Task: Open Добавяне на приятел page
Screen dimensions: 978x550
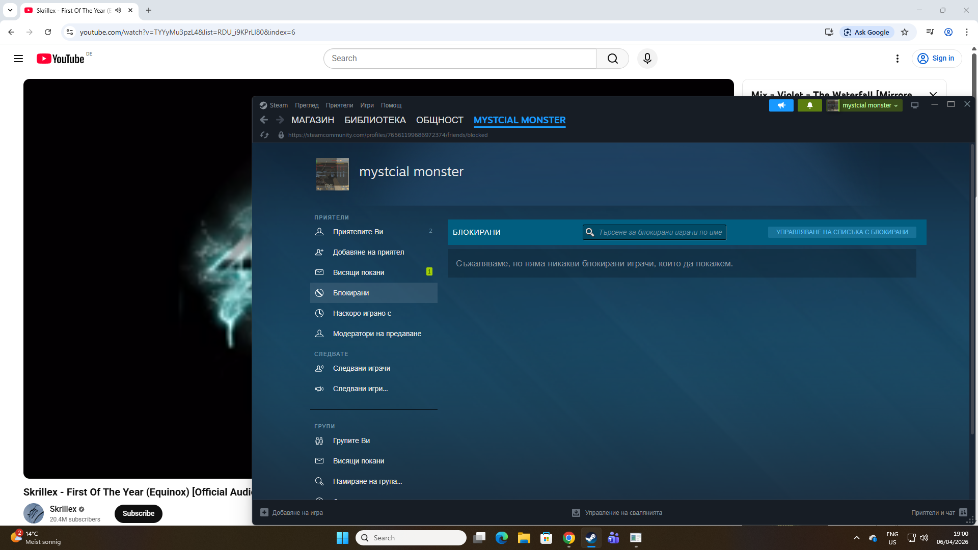Action: (373, 252)
